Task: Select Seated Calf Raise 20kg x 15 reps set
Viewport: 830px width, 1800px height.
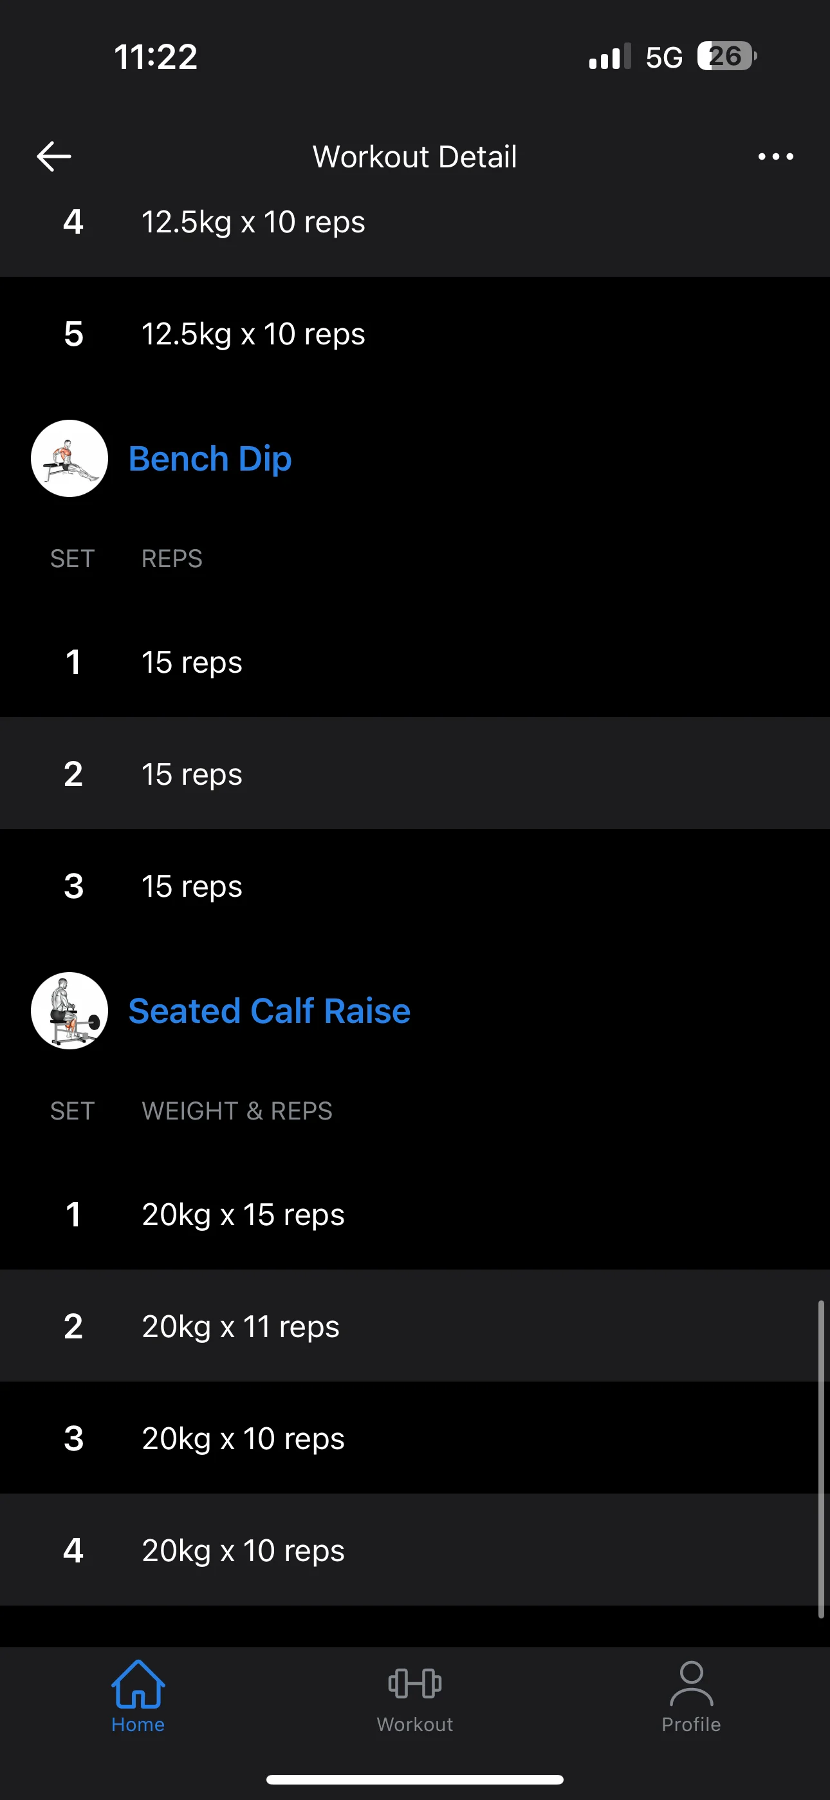Action: [415, 1214]
